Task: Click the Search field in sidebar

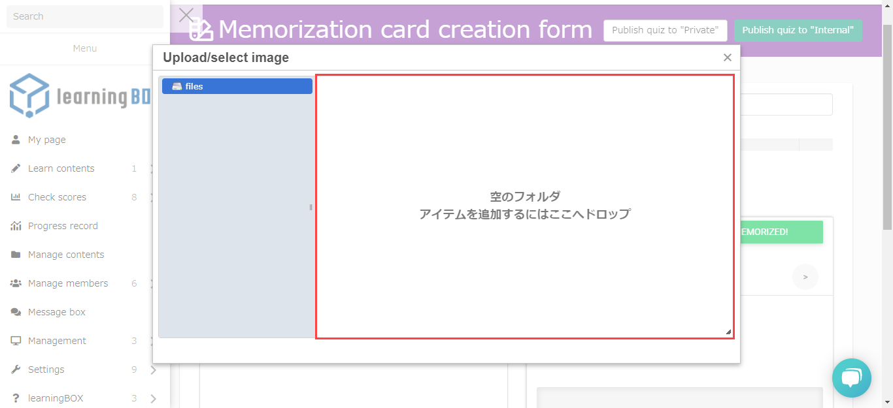Action: pyautogui.click(x=84, y=16)
